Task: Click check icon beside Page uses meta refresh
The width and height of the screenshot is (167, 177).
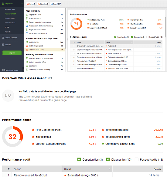Action: click(27, 29)
